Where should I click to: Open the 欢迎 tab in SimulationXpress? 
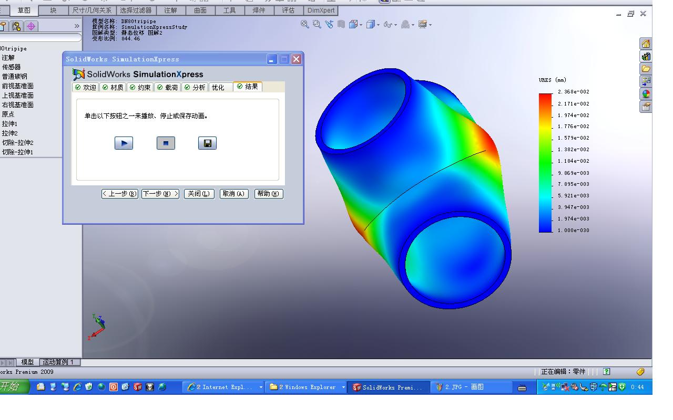pyautogui.click(x=86, y=88)
